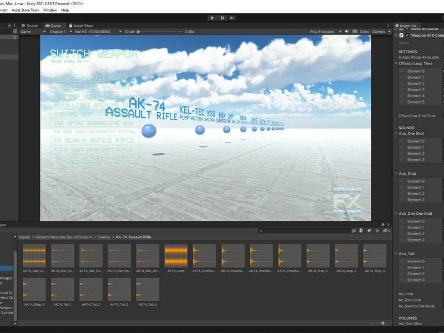Mute audio in the Game view

pos(346,32)
